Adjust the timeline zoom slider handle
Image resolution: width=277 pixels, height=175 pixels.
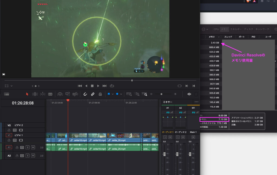tap(161, 94)
